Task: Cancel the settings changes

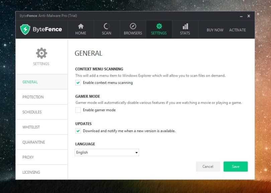Action: [x=208, y=166]
